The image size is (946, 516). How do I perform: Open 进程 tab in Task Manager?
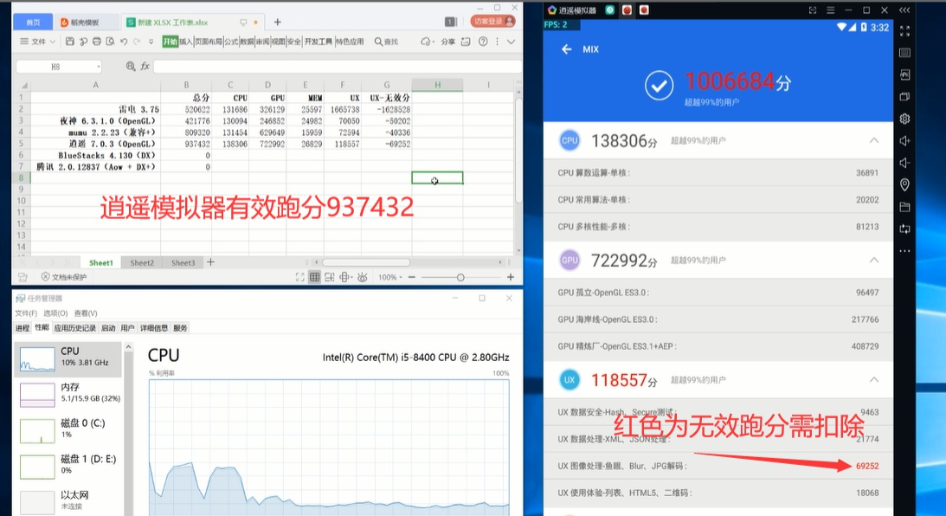(x=23, y=328)
